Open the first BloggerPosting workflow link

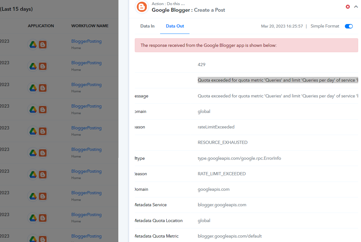86,41
